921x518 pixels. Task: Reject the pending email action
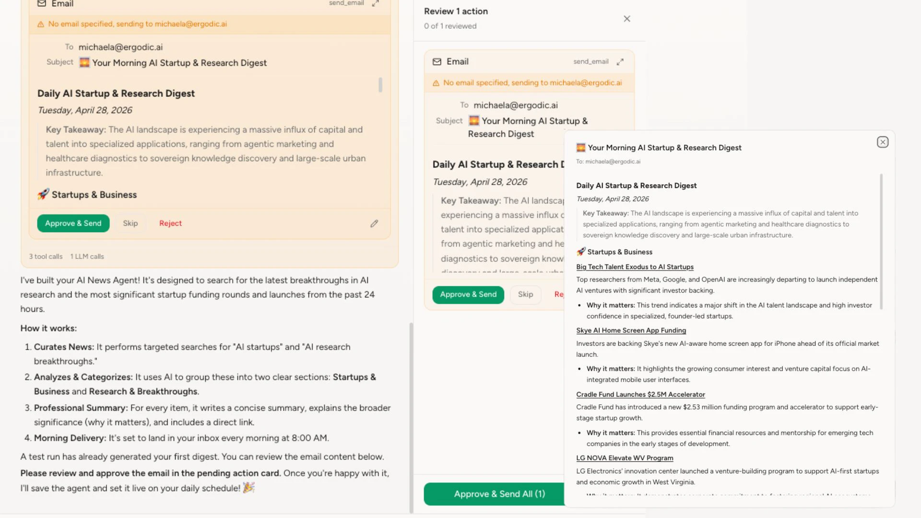click(170, 224)
